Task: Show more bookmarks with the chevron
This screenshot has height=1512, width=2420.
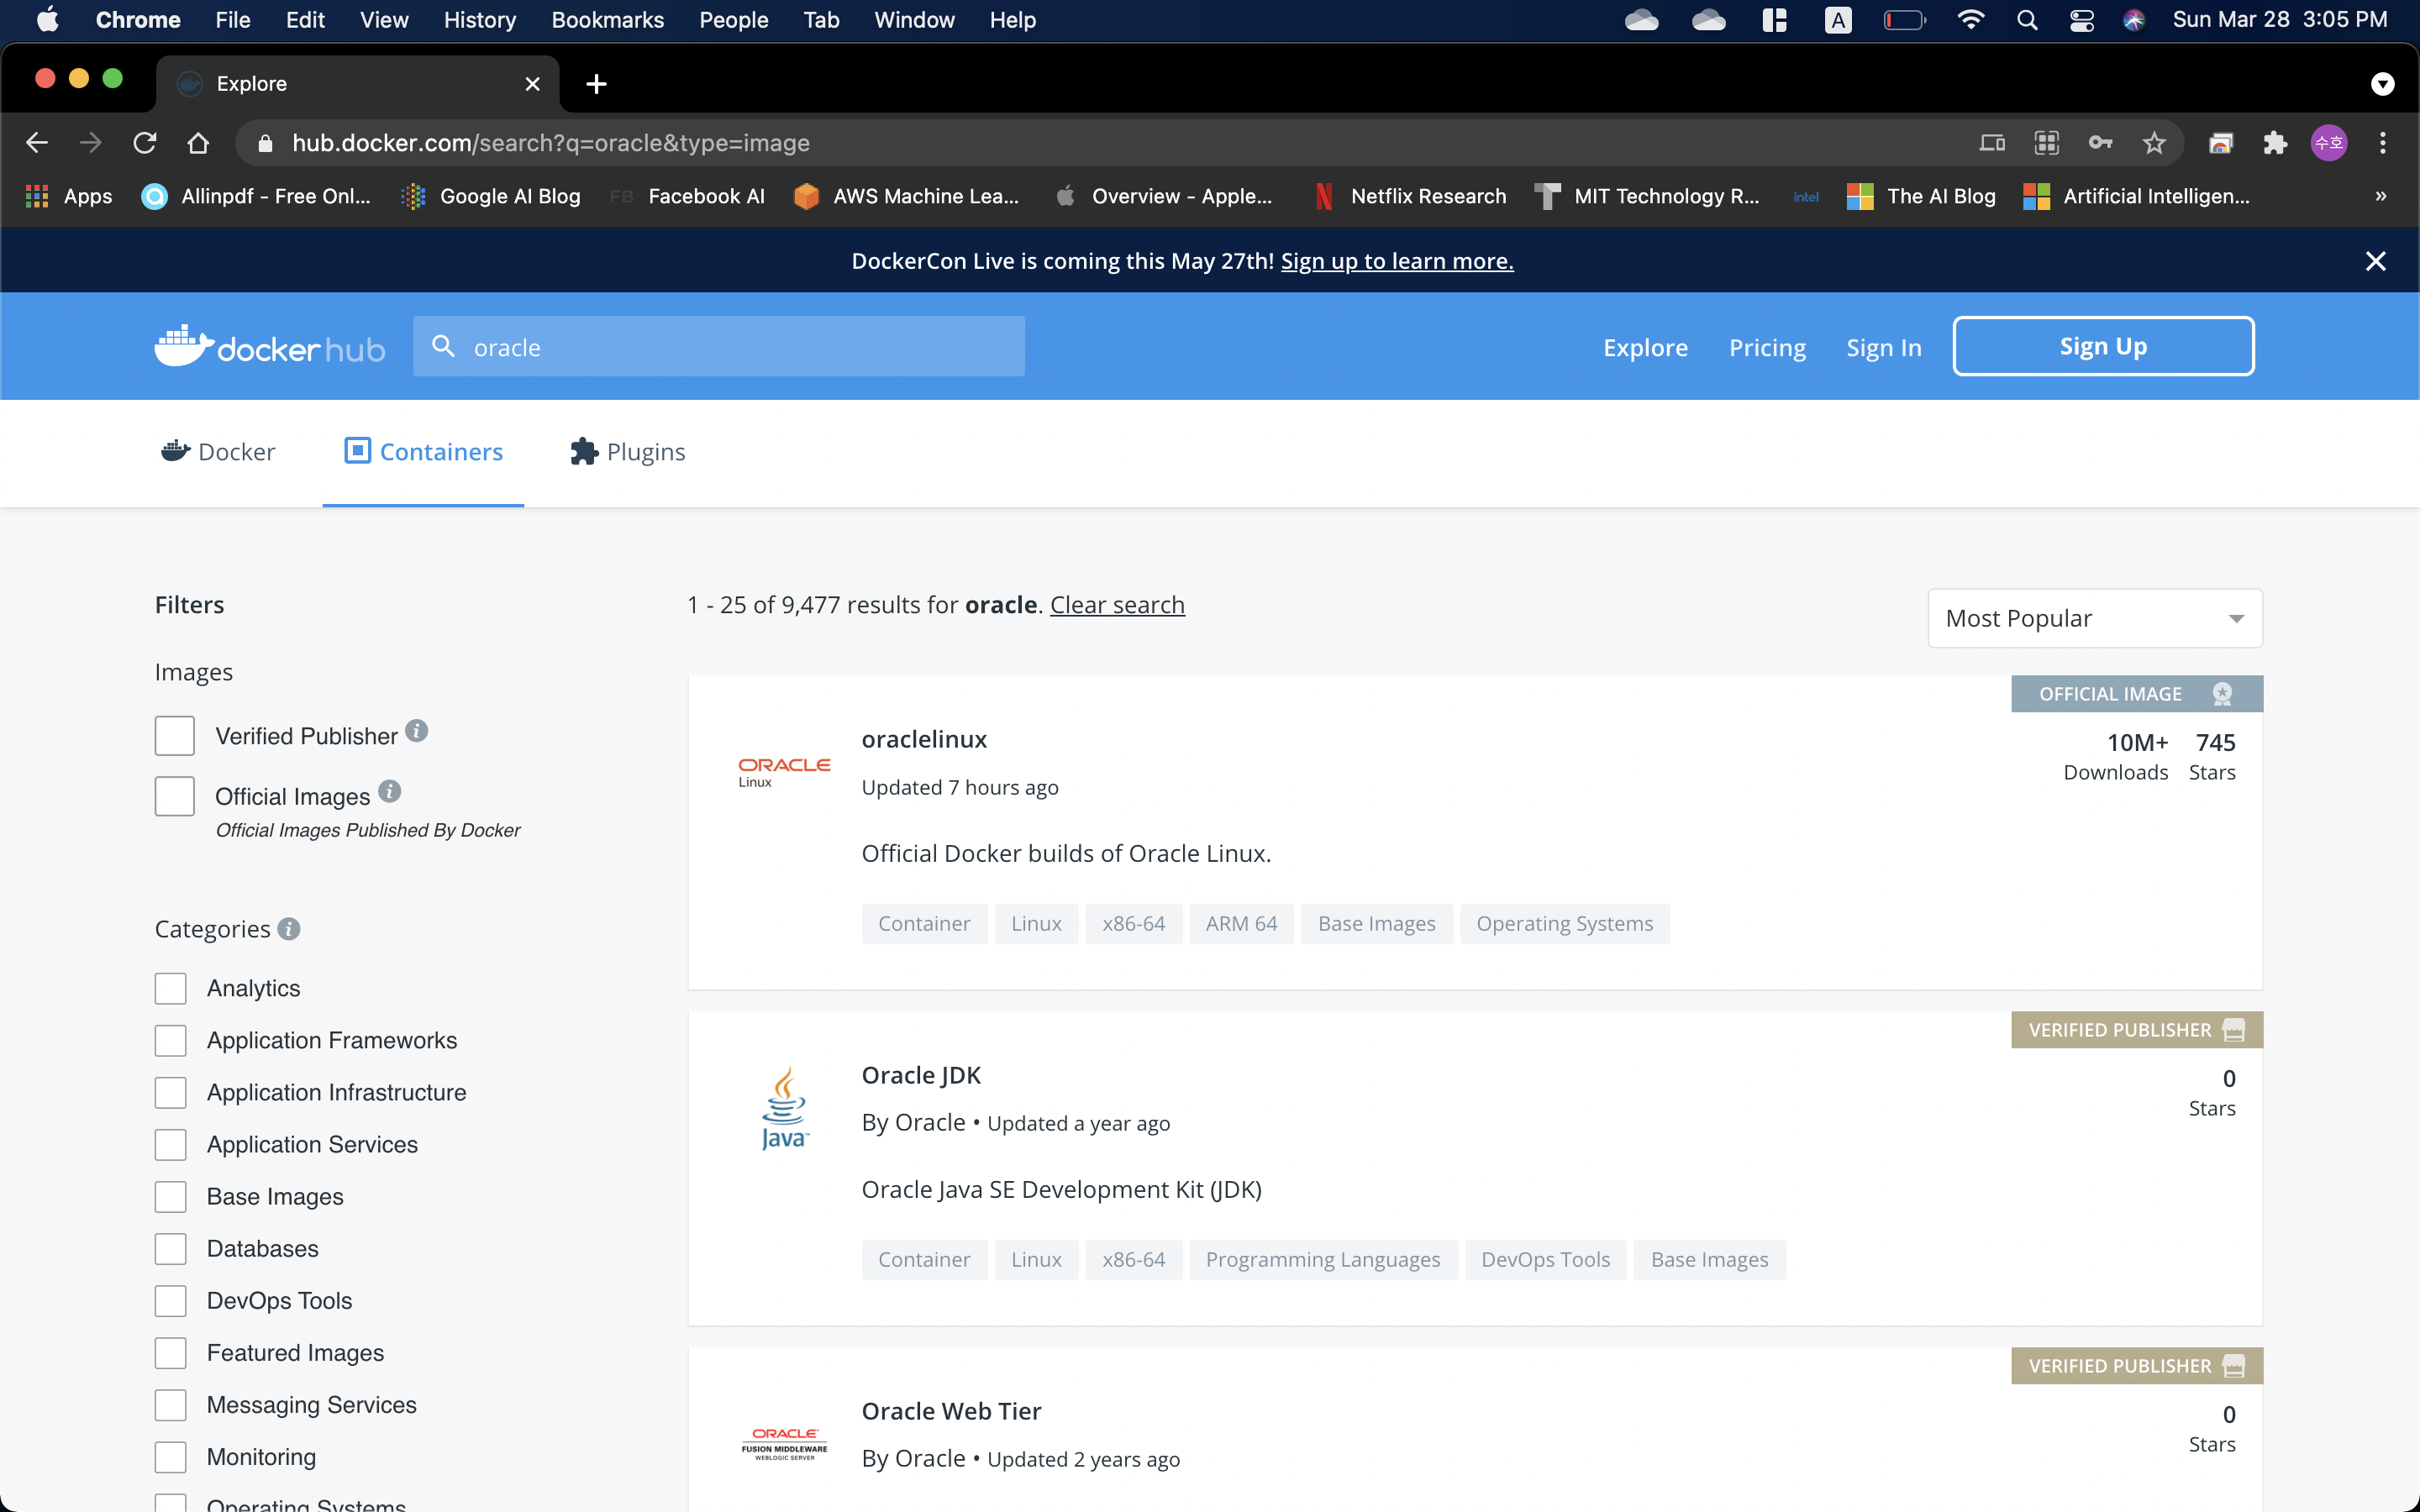Action: pos(2381,196)
